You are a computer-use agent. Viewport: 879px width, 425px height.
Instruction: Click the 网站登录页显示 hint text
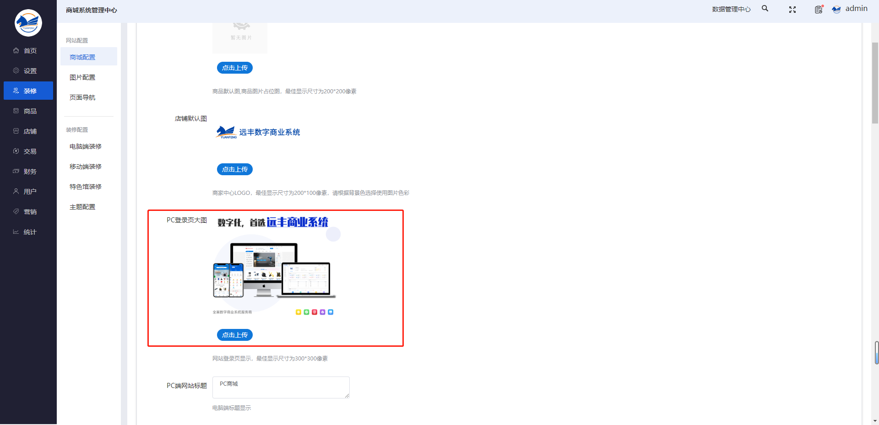(x=270, y=359)
